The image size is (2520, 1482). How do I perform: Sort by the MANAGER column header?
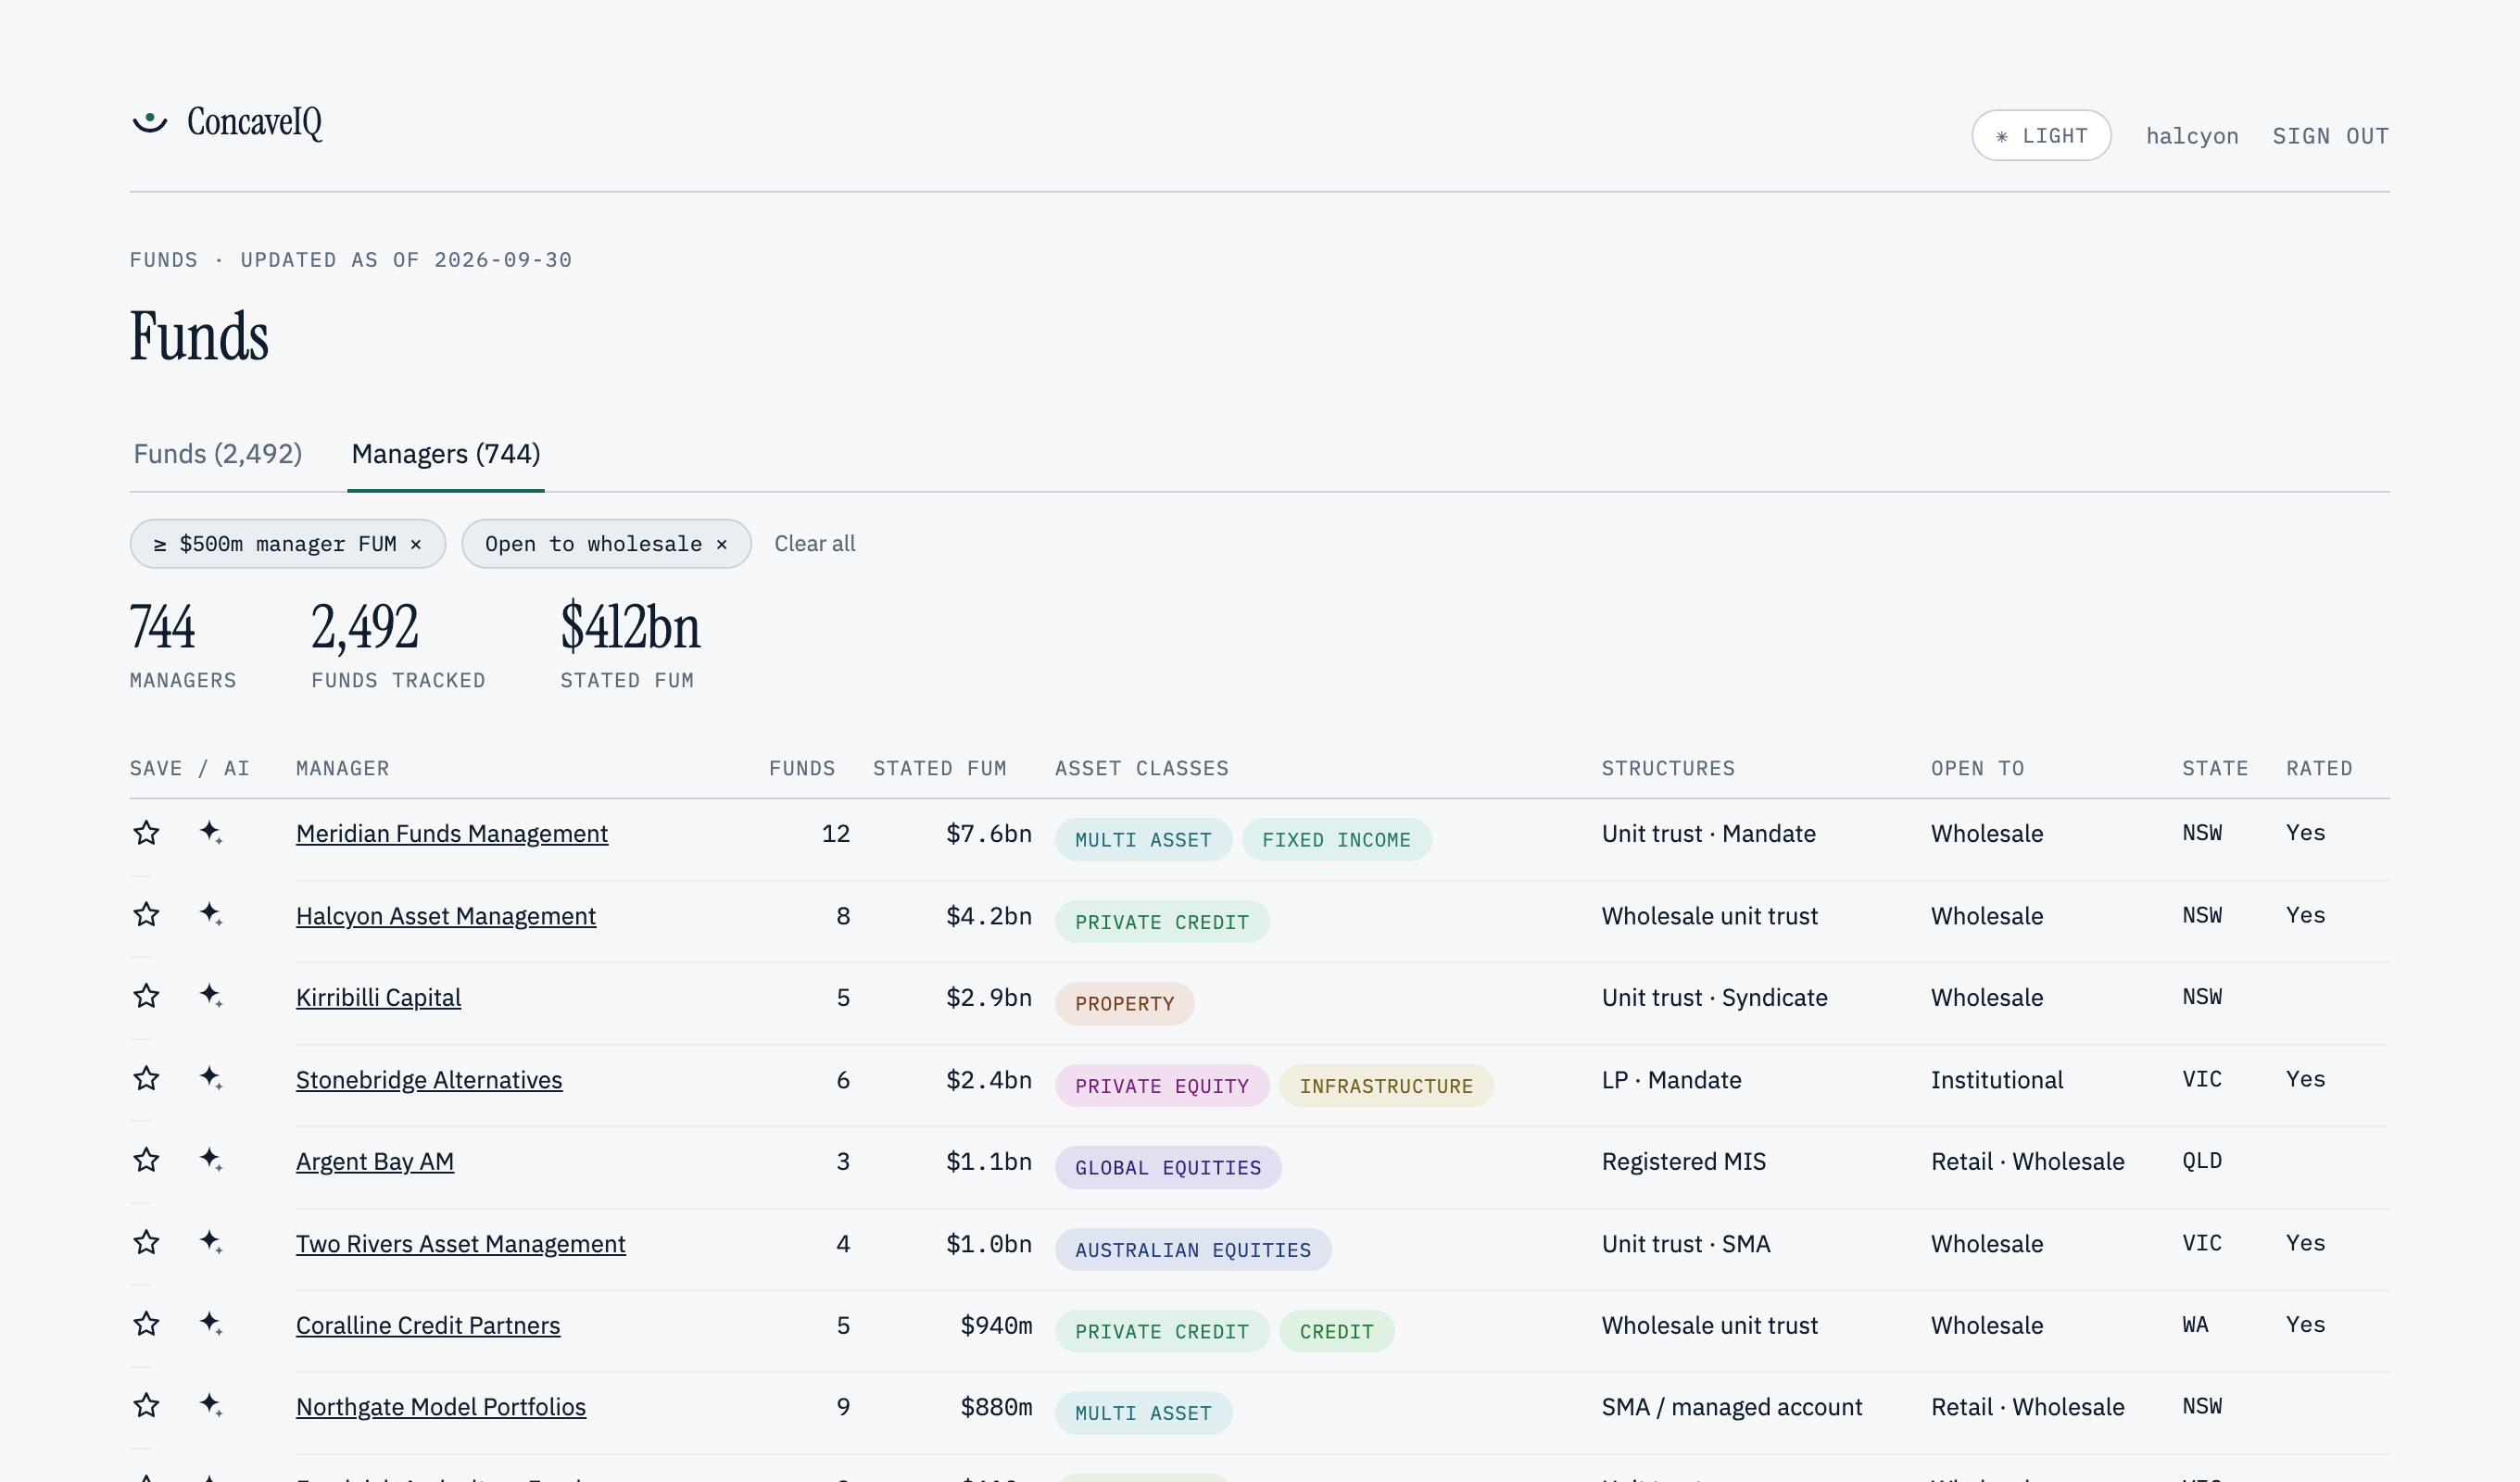click(x=343, y=768)
